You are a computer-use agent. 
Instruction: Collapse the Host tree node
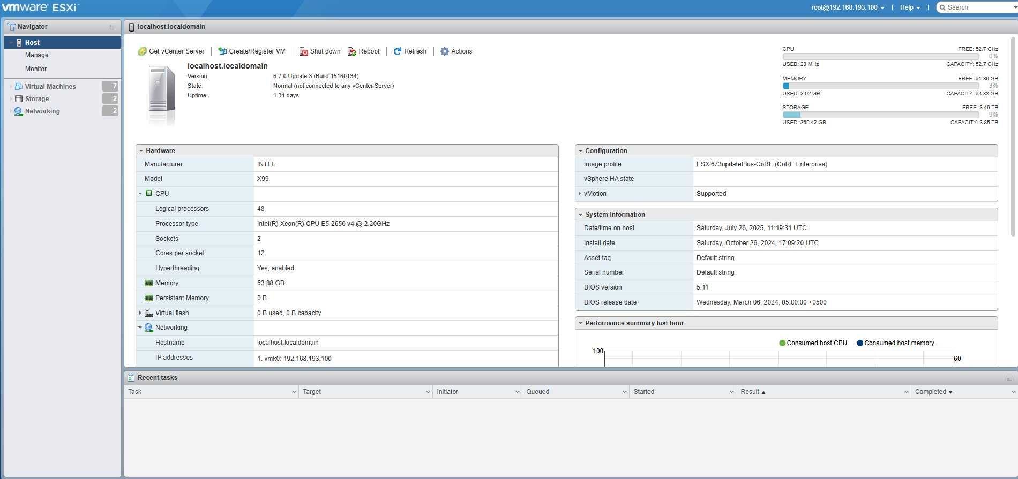click(11, 43)
